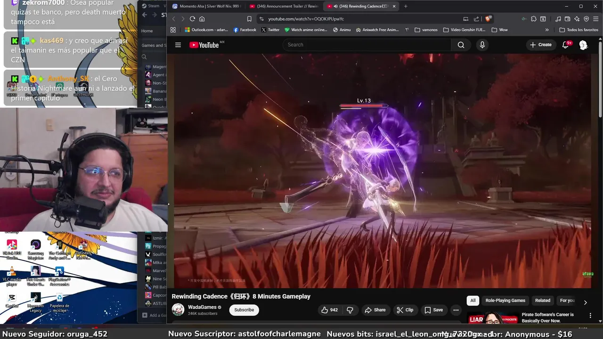This screenshot has height=339, width=603.
Task: Go to the browser home page
Action: click(202, 19)
